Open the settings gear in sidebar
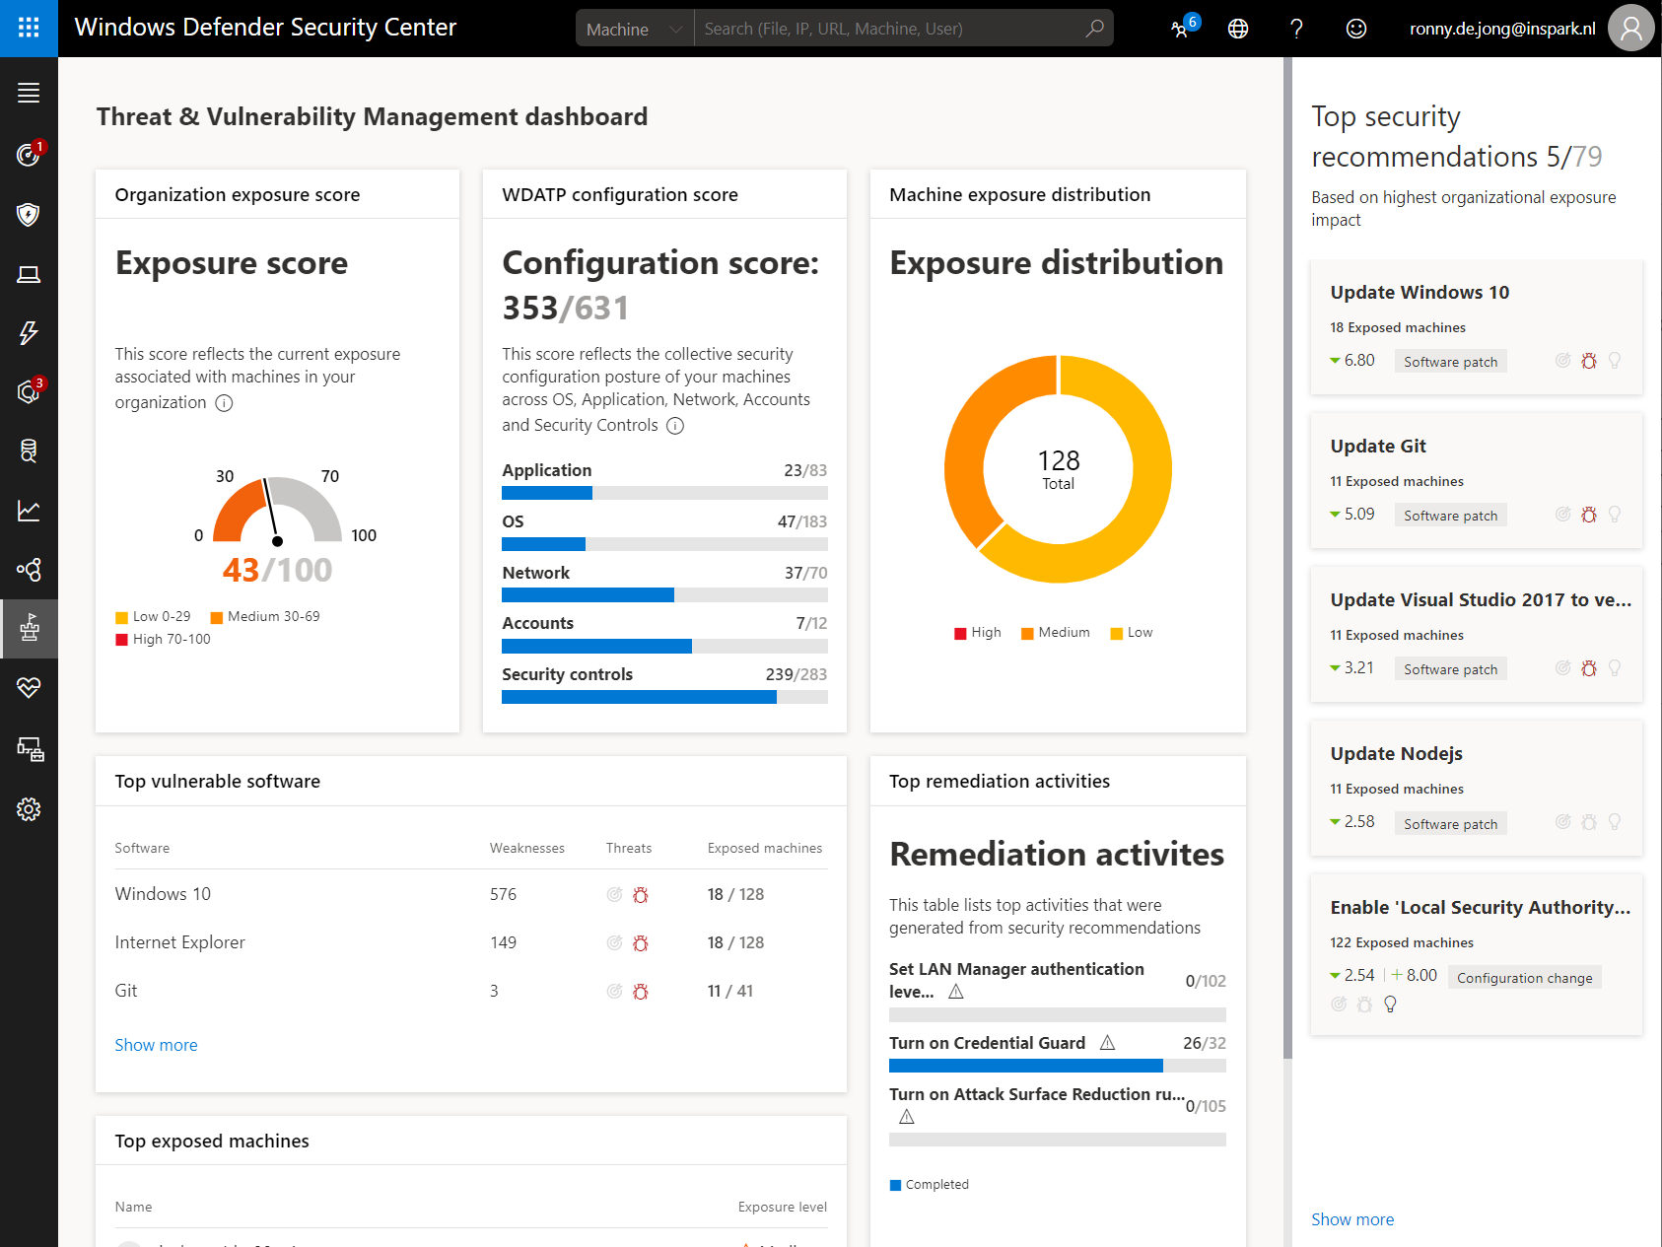 [x=29, y=809]
